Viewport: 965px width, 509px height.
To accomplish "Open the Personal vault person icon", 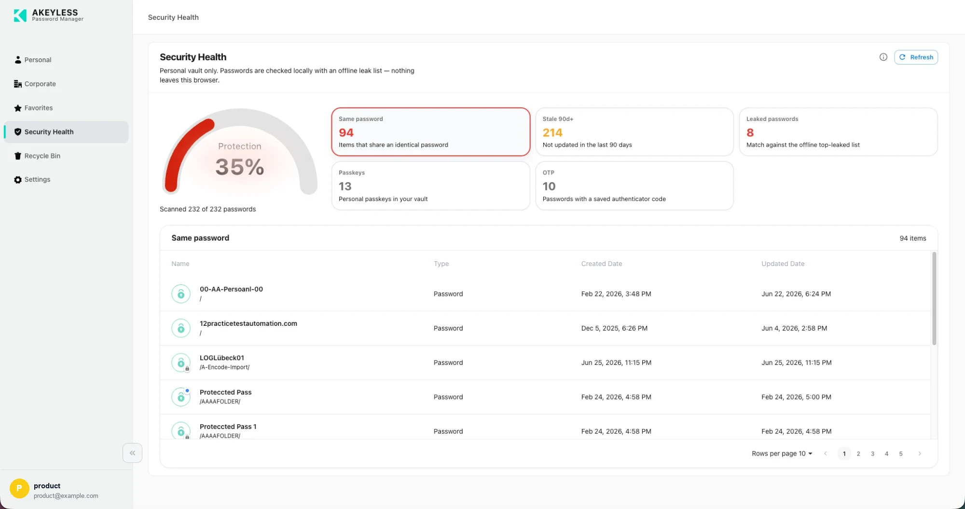I will [x=18, y=60].
